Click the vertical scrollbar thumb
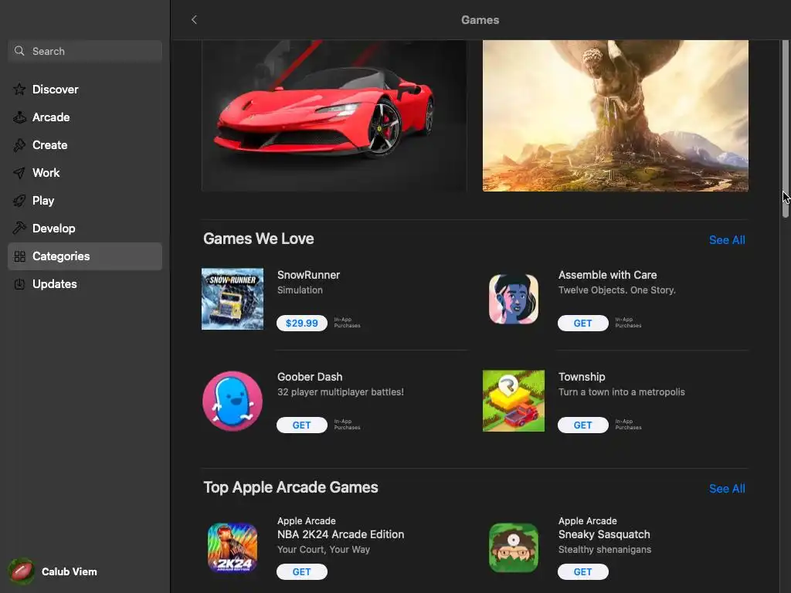This screenshot has width=791, height=593. click(x=785, y=129)
